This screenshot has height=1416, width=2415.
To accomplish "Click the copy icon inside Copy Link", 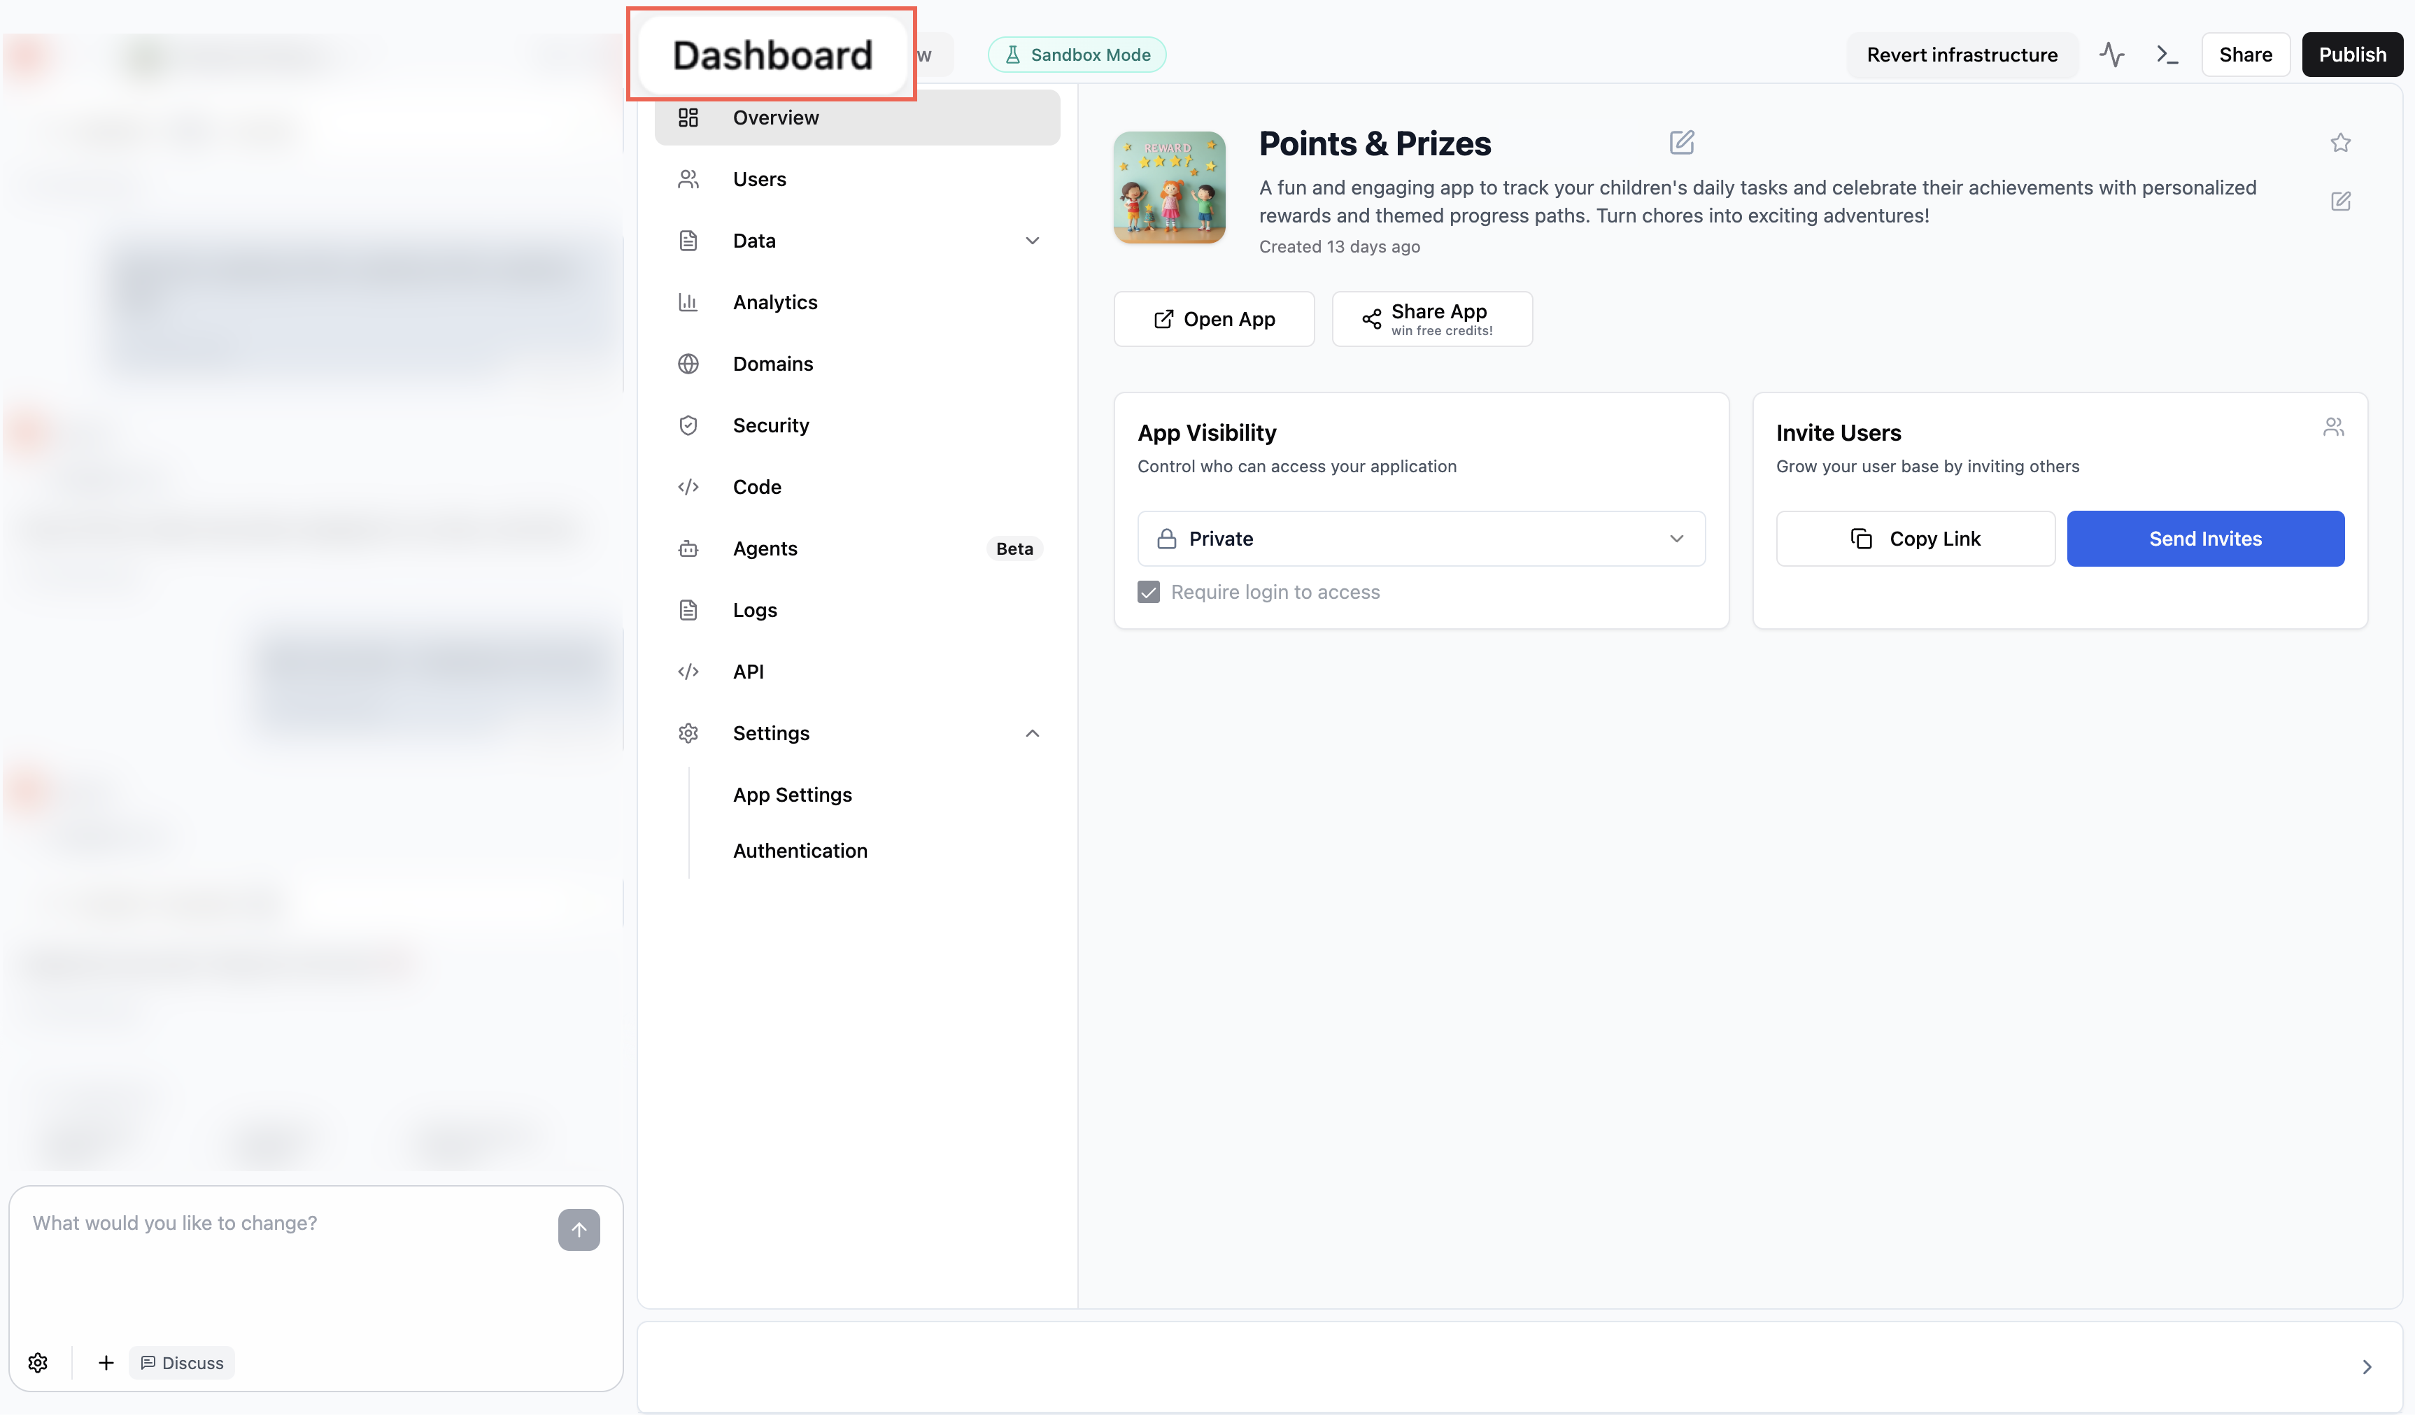I will click(x=1862, y=539).
